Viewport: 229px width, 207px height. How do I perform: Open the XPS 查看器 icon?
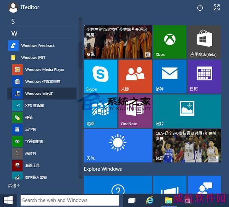[x=17, y=105]
